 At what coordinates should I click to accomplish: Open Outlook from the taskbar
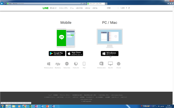click(x=42, y=106)
